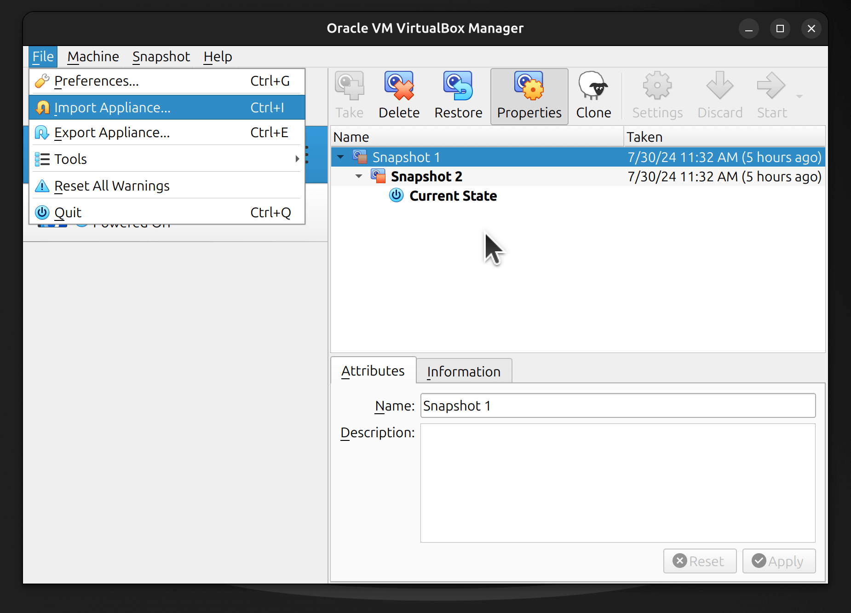Open the Import Appliance menu entry

tap(112, 107)
